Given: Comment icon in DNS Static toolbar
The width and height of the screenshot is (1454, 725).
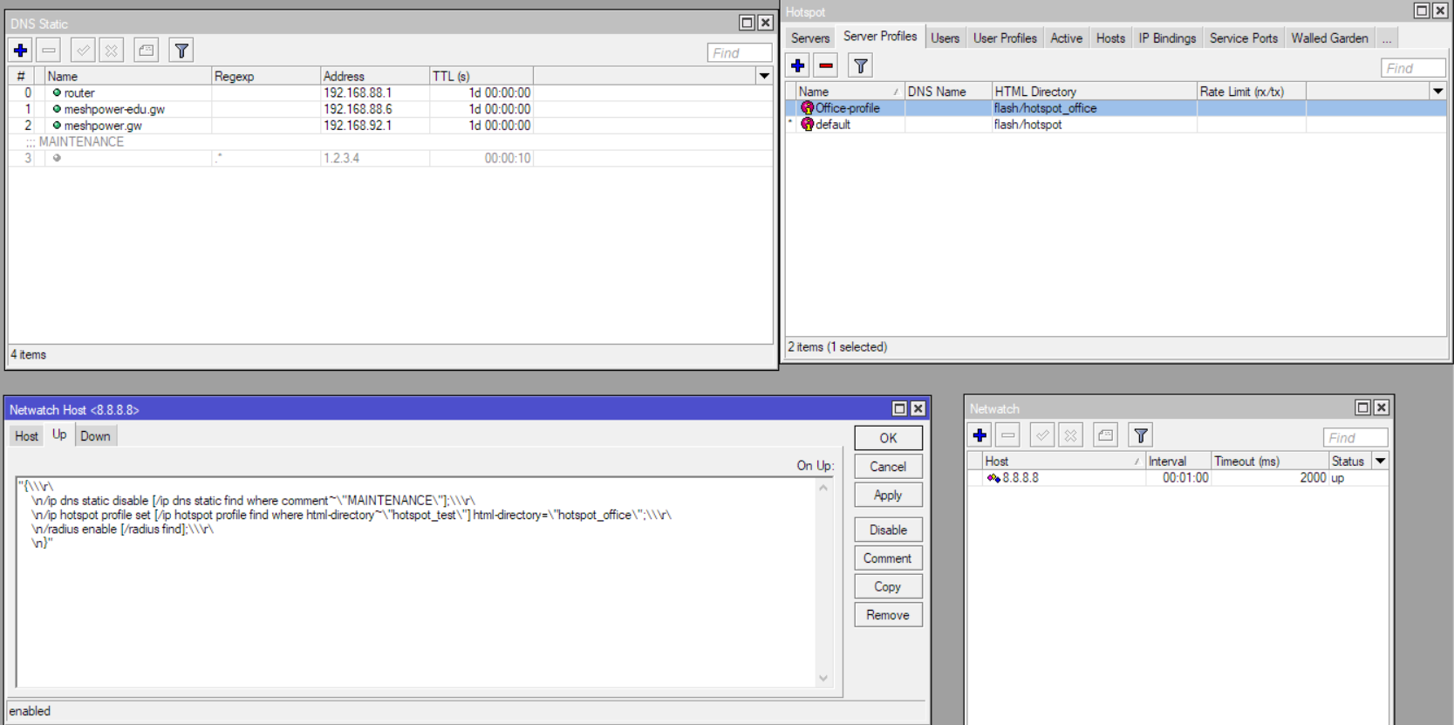Looking at the screenshot, I should (x=147, y=51).
